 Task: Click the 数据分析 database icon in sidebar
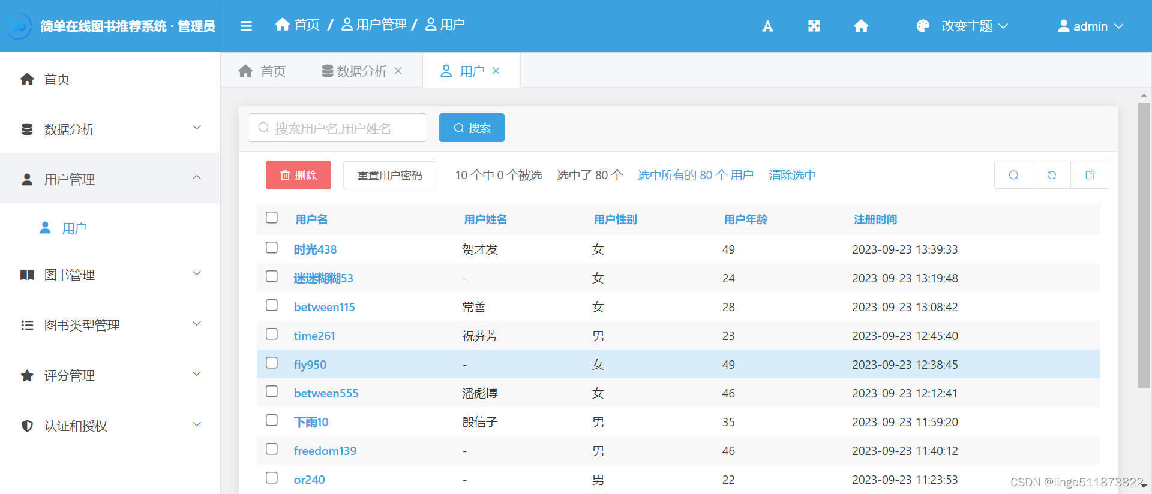click(x=27, y=129)
